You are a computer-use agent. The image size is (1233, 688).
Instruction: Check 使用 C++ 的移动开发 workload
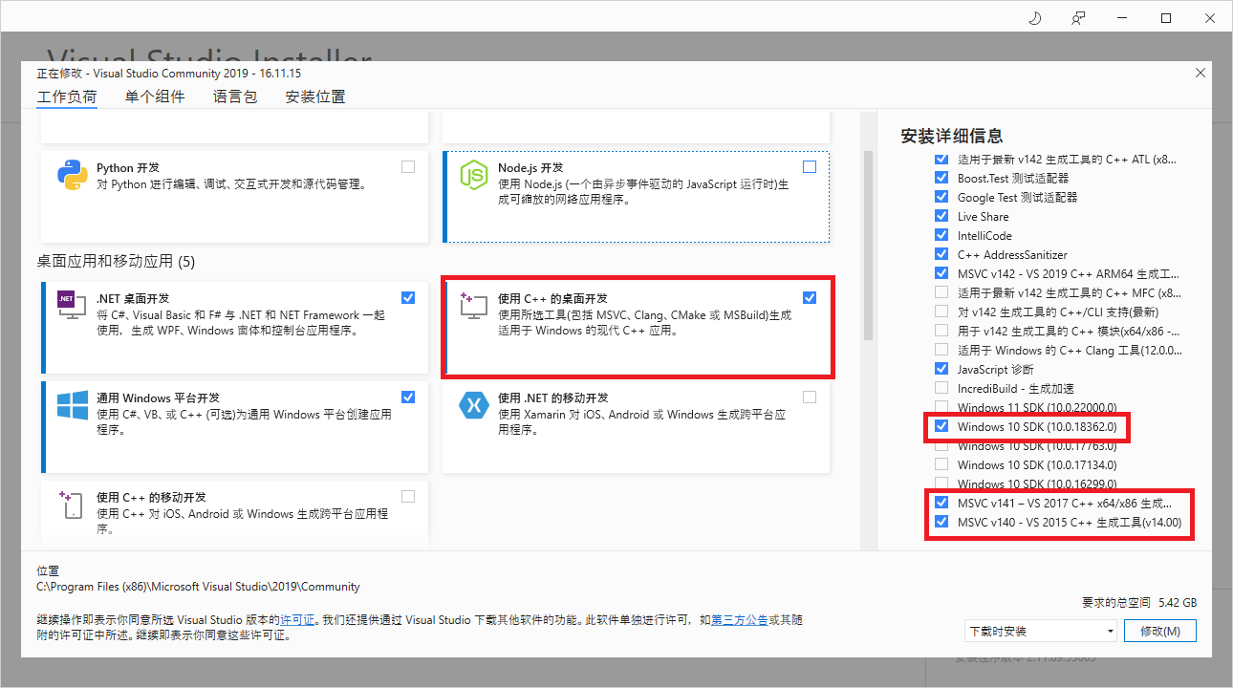click(x=408, y=496)
